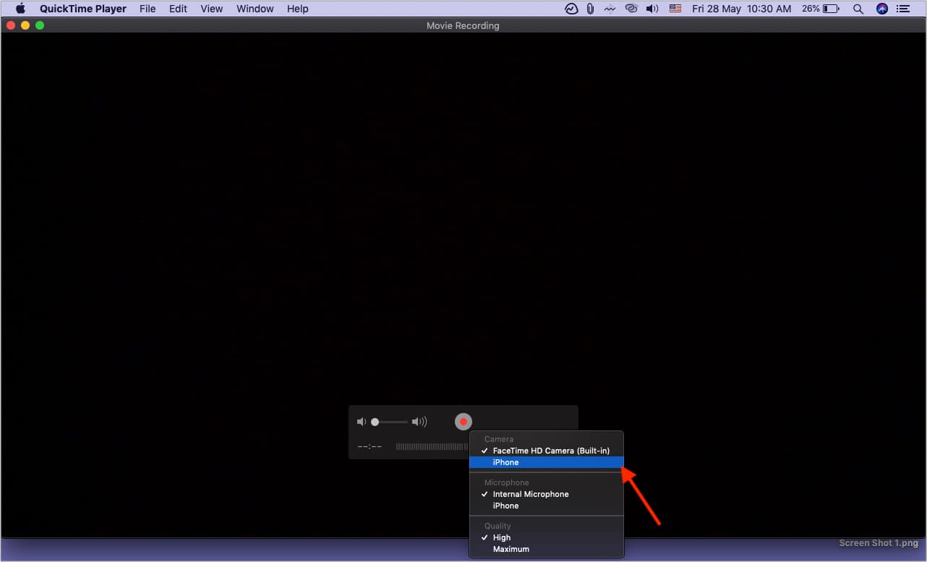Open the US flag input source menu
The image size is (927, 562).
[x=675, y=9]
